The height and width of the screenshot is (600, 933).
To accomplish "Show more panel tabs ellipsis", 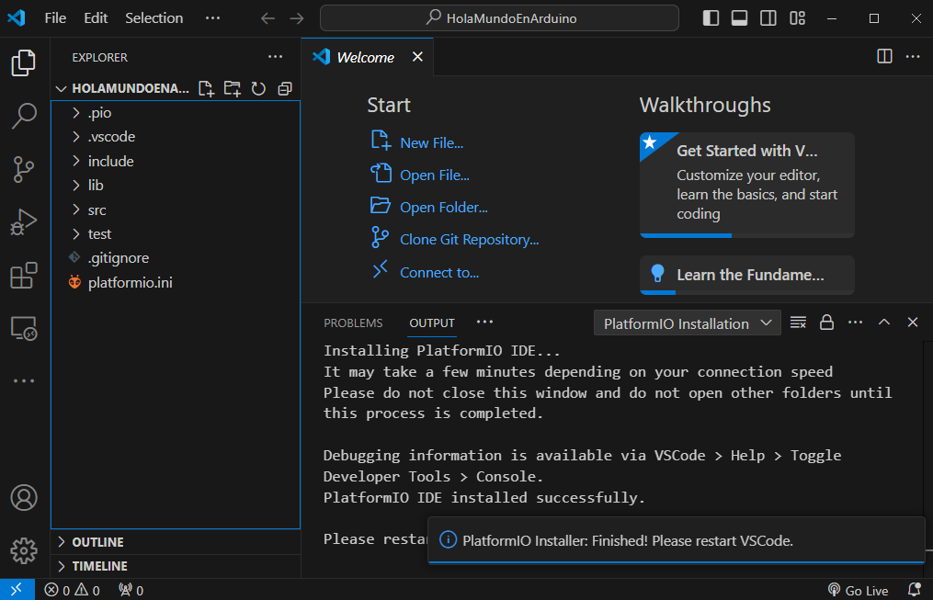I will [x=485, y=323].
